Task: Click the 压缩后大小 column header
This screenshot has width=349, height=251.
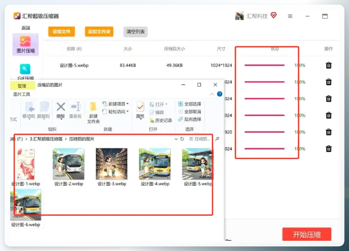Action: point(174,49)
